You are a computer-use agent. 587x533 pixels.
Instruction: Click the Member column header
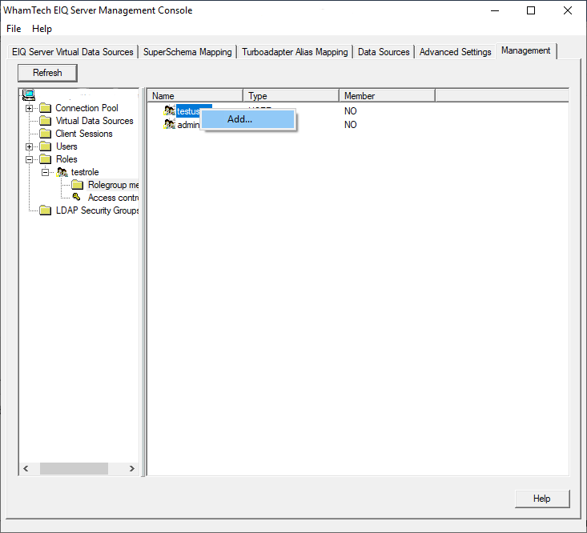(x=387, y=96)
